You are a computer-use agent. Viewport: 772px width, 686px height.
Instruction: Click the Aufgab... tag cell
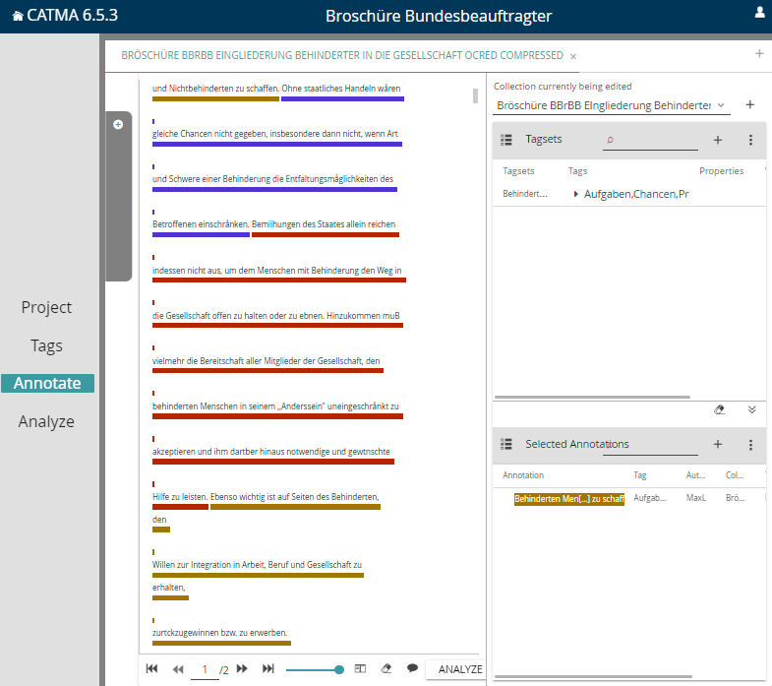649,498
